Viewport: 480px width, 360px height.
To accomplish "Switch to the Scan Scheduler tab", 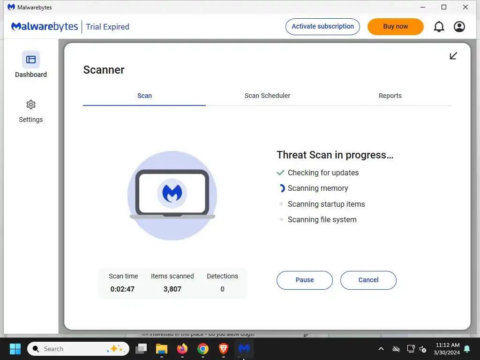I will point(267,96).
